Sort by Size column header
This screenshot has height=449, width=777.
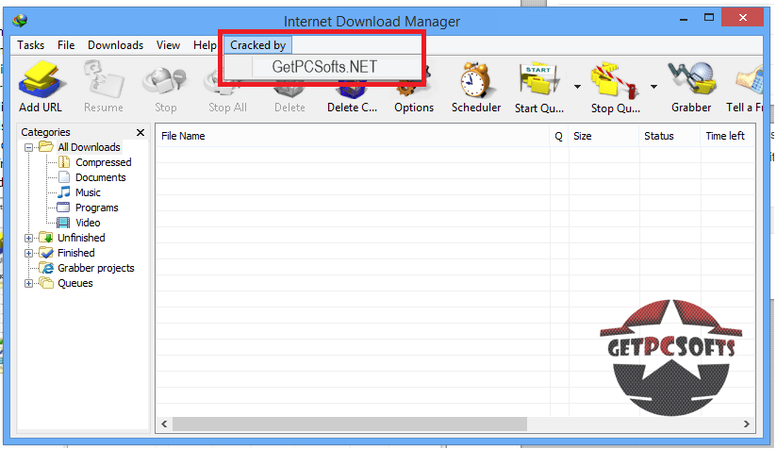click(604, 136)
